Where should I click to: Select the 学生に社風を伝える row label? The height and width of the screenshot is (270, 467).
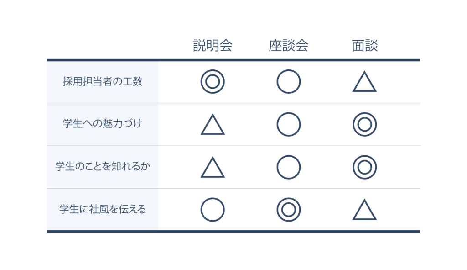[103, 209]
